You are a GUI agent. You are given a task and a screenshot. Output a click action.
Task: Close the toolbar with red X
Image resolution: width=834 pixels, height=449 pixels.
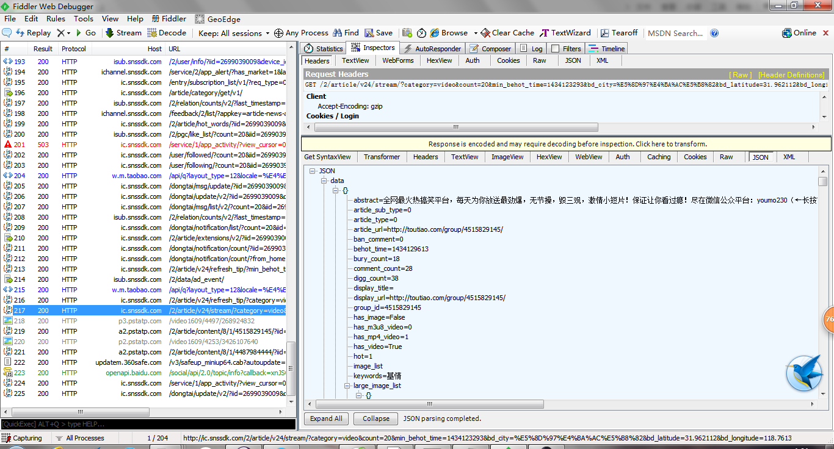coord(825,33)
